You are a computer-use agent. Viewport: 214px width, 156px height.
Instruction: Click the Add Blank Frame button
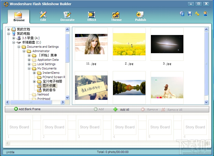point(27,109)
